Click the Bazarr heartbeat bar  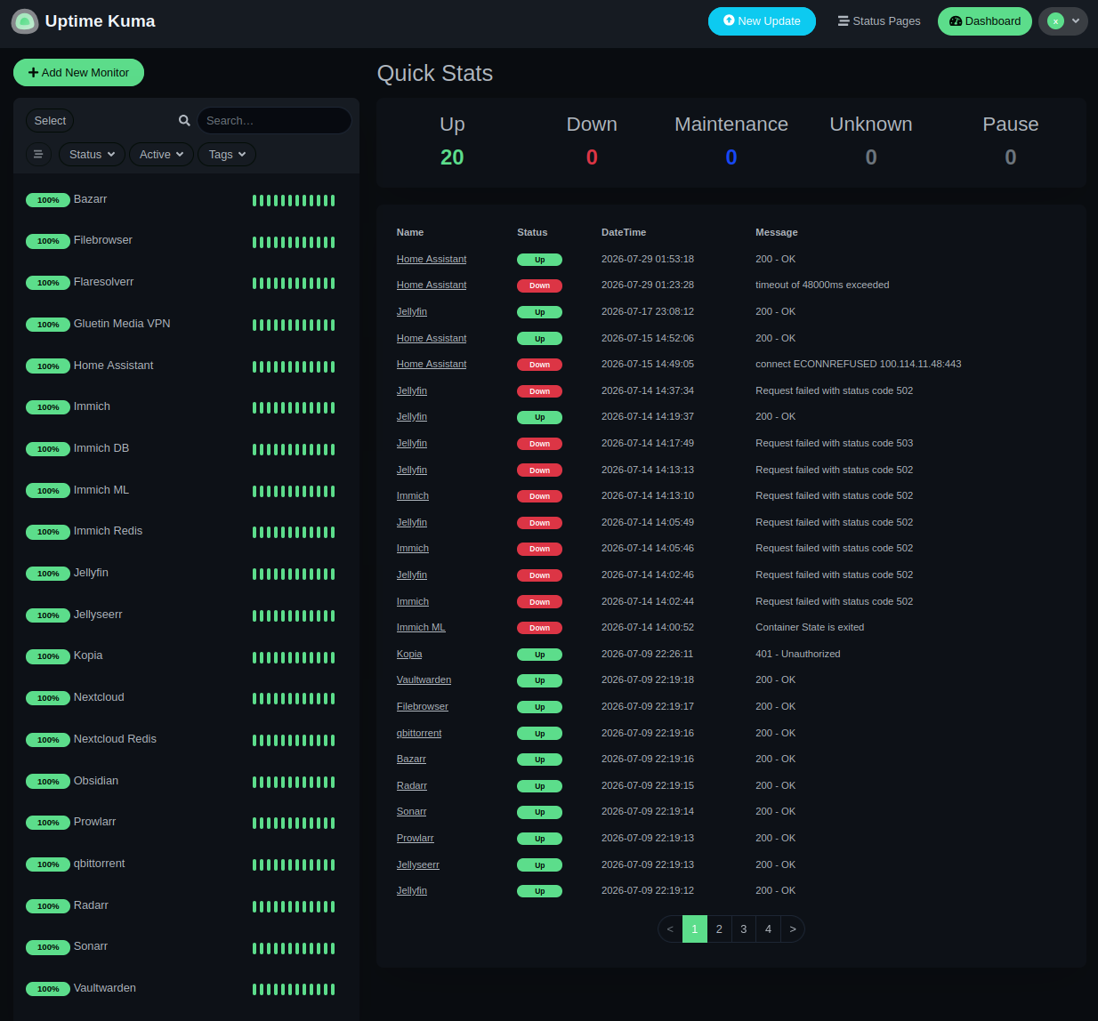[294, 200]
